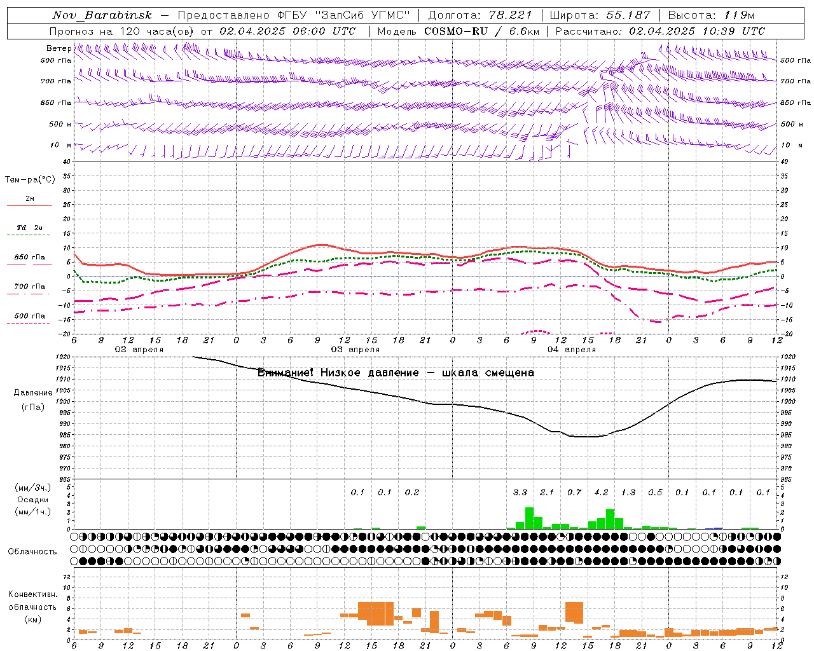This screenshot has width=814, height=651.
Task: Select the Тем-ра(°C) temperature panel label
Action: tap(30, 180)
